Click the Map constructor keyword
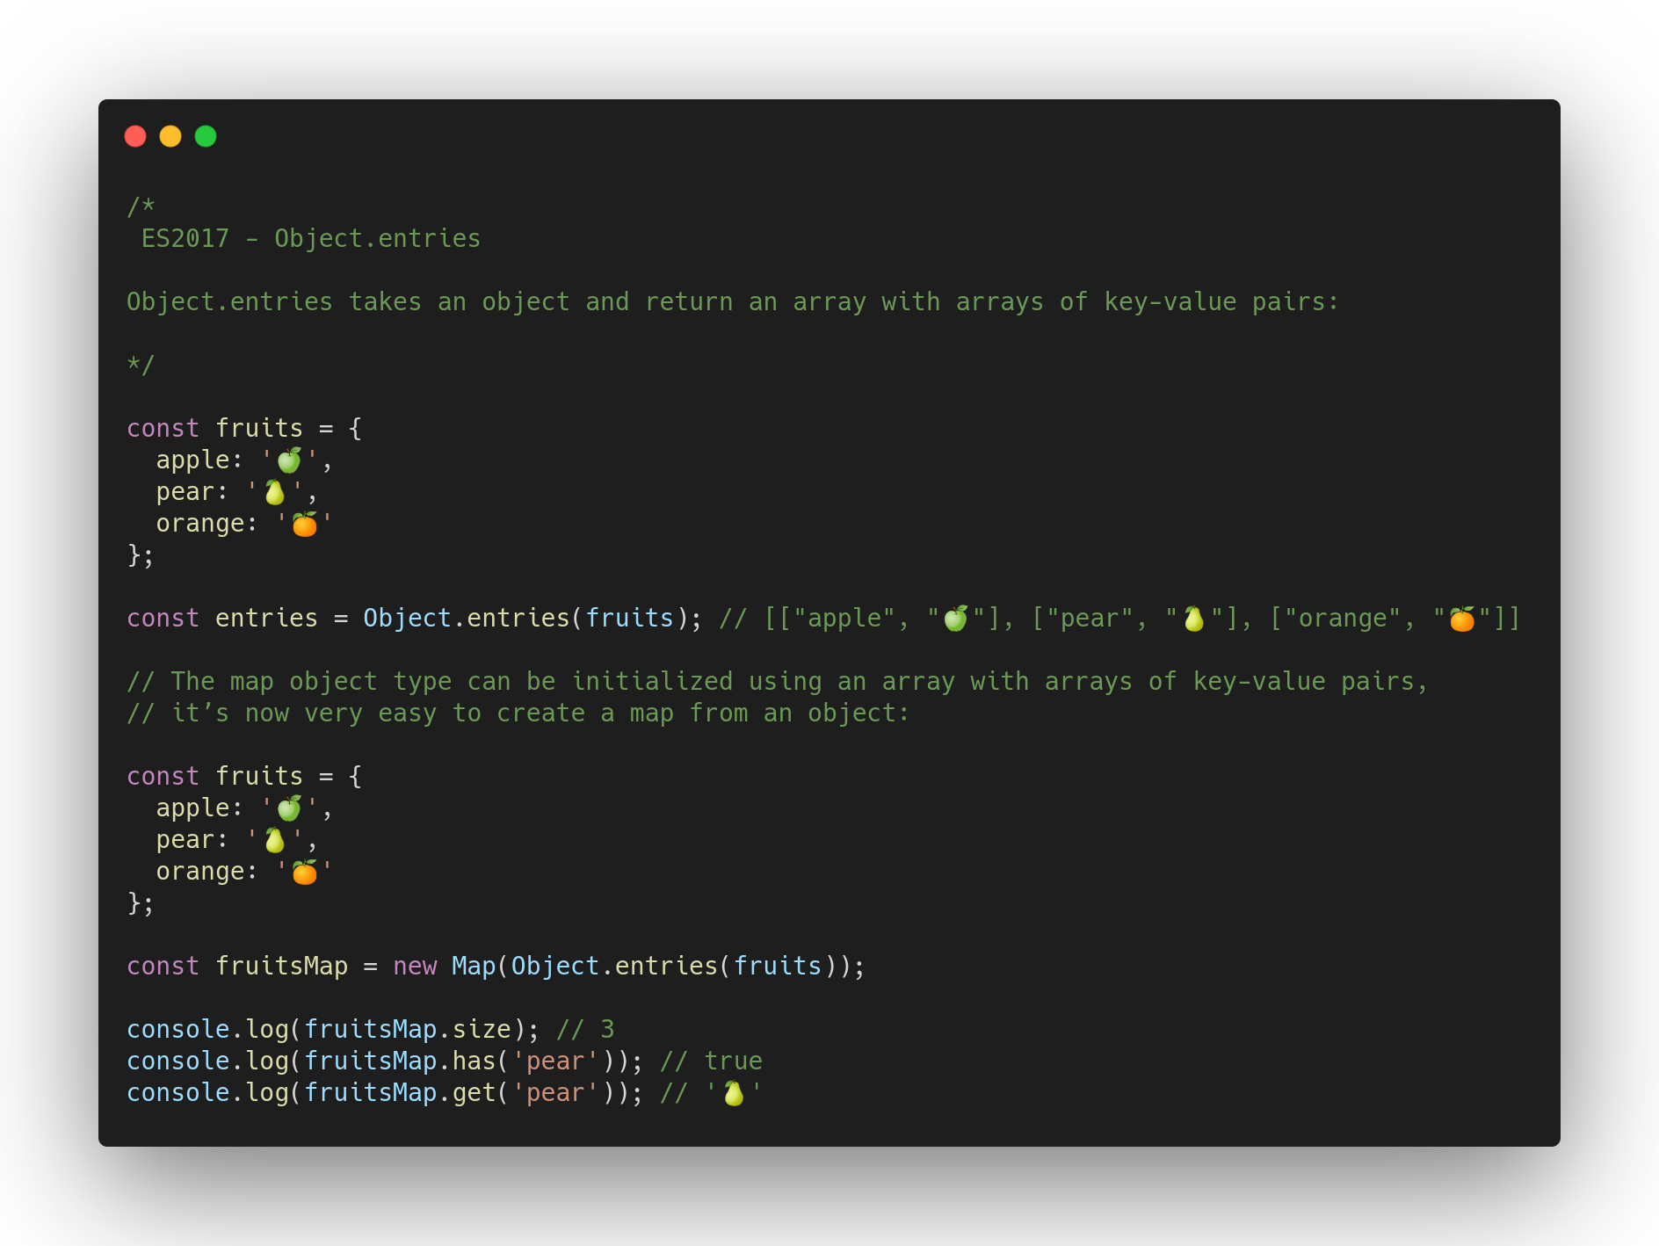The image size is (1659, 1246). point(472,965)
